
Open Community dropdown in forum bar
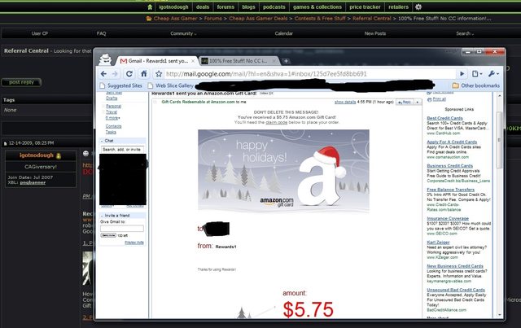click(183, 33)
